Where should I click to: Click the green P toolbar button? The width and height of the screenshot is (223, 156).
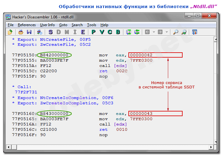click(94, 32)
